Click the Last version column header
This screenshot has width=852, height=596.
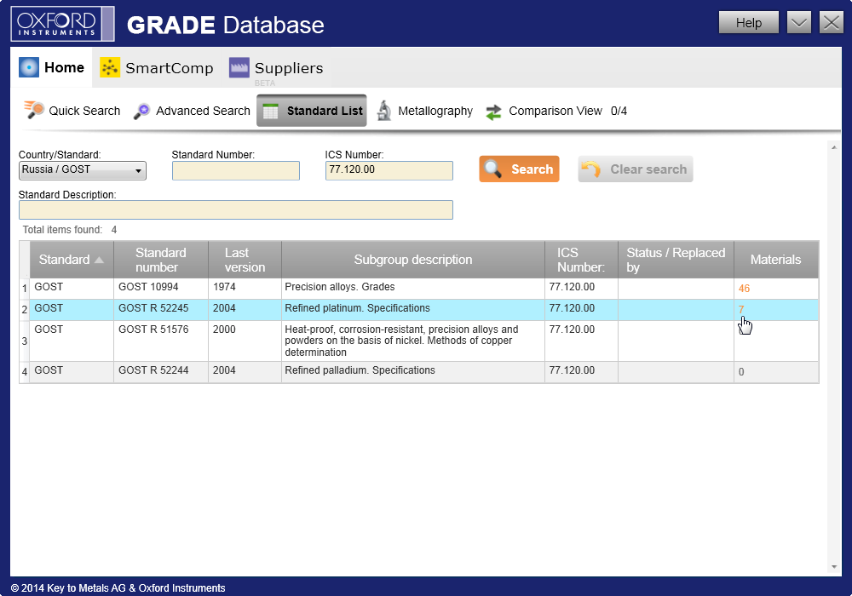click(245, 260)
